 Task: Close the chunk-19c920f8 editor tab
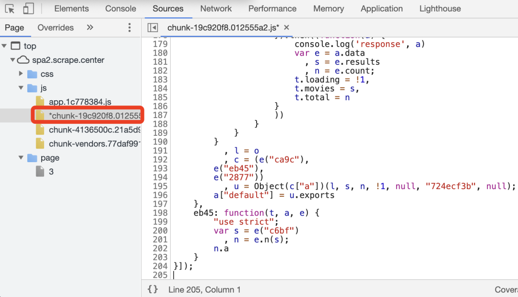point(286,27)
